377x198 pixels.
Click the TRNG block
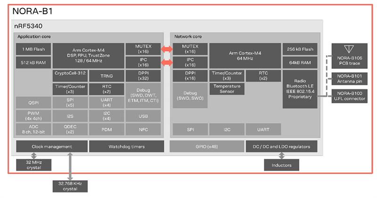tap(107, 76)
